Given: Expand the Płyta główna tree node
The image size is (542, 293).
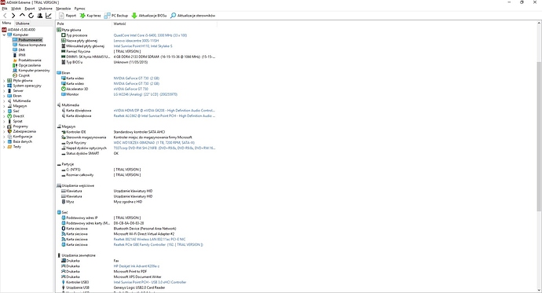Looking at the screenshot, I should coord(4,80).
